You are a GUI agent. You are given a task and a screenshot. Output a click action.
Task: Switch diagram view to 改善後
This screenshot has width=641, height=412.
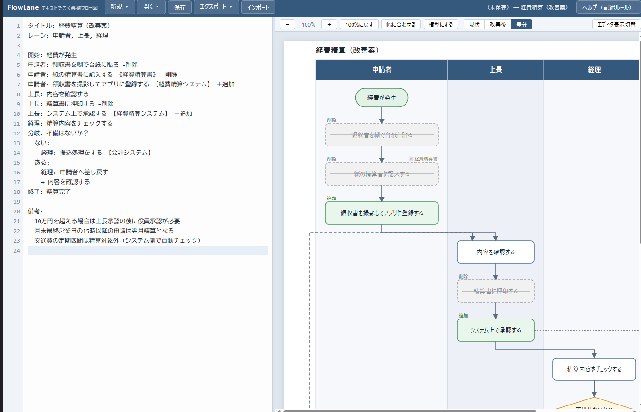pyautogui.click(x=498, y=24)
